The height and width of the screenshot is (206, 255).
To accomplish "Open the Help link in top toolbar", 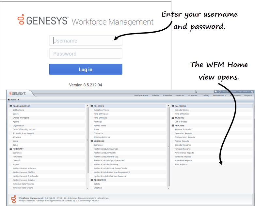I will (240, 92).
